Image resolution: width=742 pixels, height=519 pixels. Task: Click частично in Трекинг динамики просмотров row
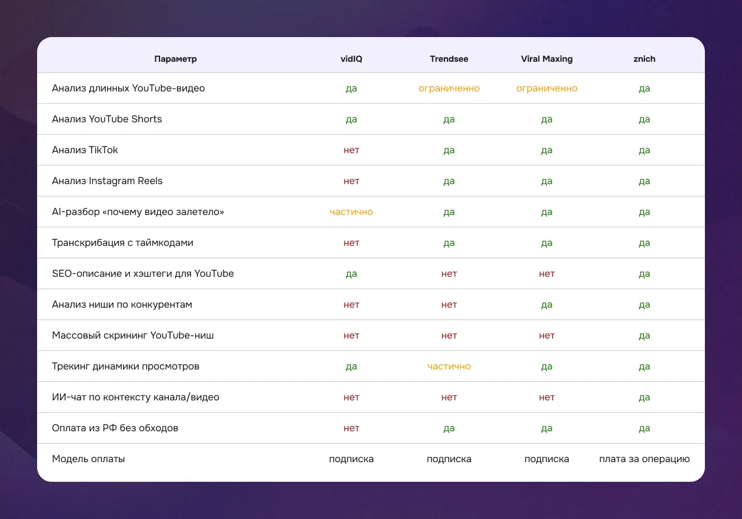pyautogui.click(x=449, y=366)
